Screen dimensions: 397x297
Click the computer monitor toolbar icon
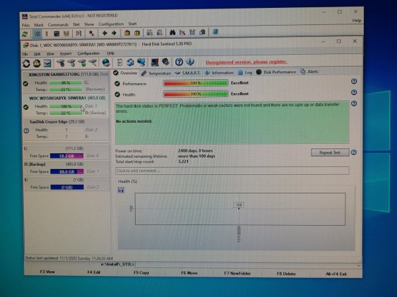pos(154,62)
